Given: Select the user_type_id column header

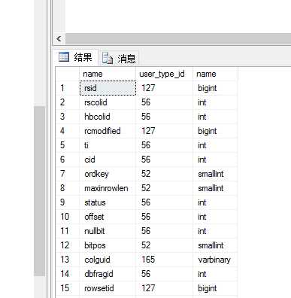Looking at the screenshot, I should click(164, 74).
